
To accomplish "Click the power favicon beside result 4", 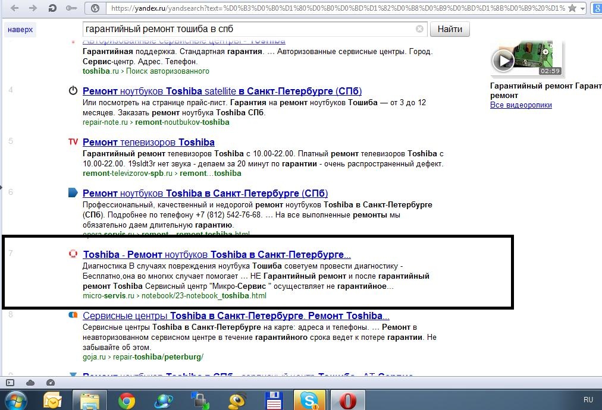I will (73, 90).
